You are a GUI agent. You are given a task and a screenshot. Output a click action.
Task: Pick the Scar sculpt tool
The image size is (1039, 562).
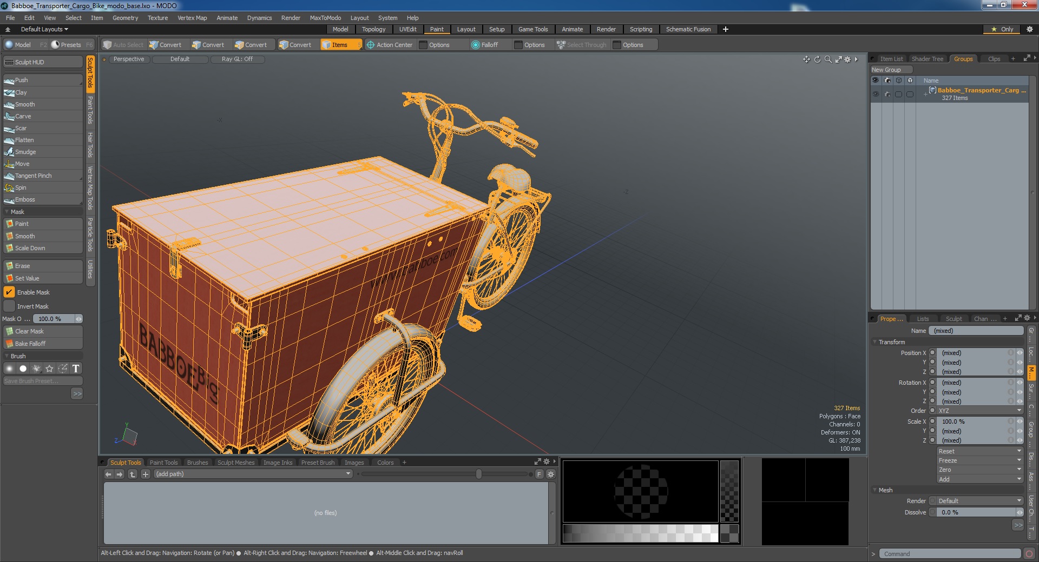(x=43, y=128)
